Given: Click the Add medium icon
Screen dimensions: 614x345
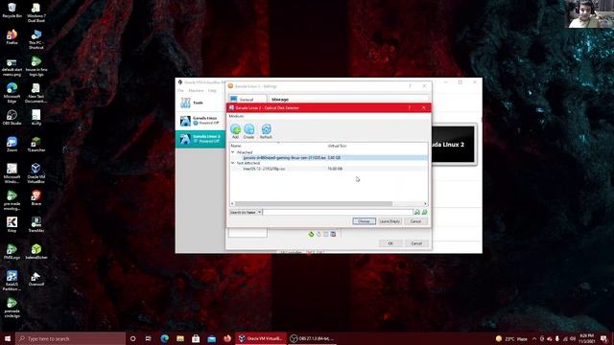Looking at the screenshot, I should pos(235,131).
